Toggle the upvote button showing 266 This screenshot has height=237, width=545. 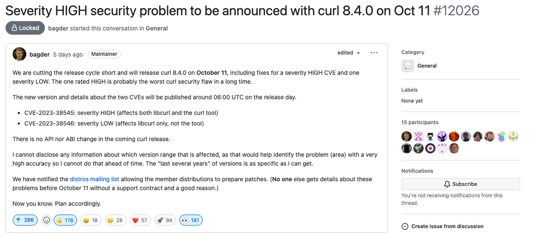(x=25, y=220)
